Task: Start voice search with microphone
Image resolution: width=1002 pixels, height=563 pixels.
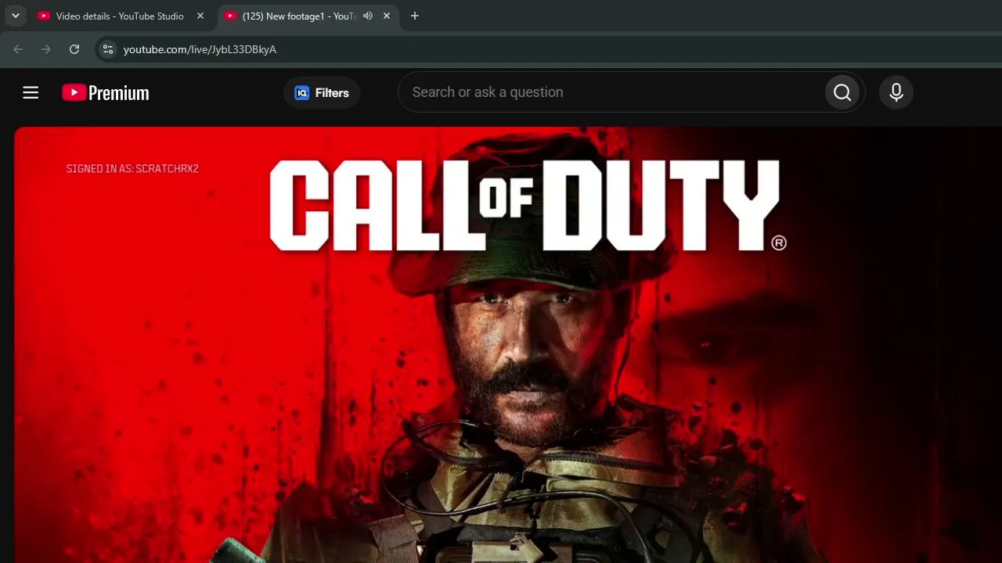Action: point(896,92)
